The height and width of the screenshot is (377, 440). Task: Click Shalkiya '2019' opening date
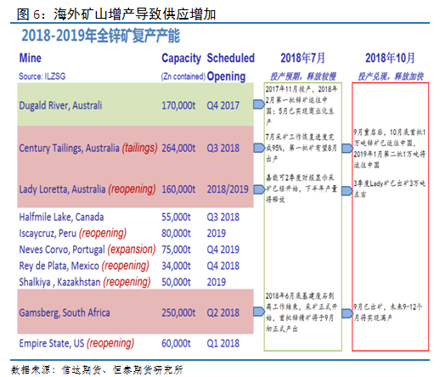[217, 282]
